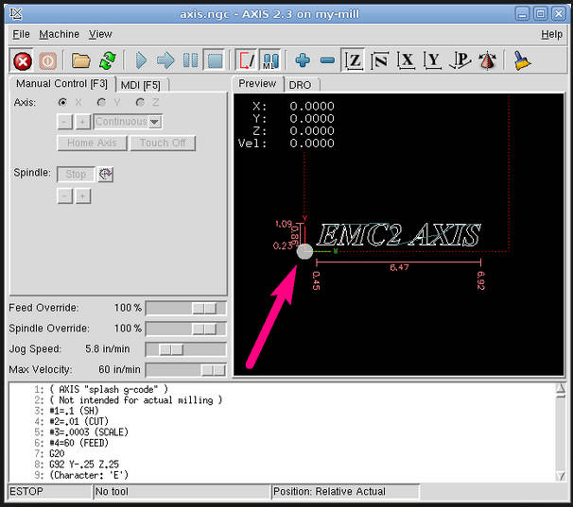This screenshot has width=573, height=507.
Task: Open a G-code file with folder icon
Action: [x=80, y=60]
